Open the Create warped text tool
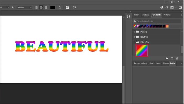This screenshot has height=104, width=184. tap(60, 7)
